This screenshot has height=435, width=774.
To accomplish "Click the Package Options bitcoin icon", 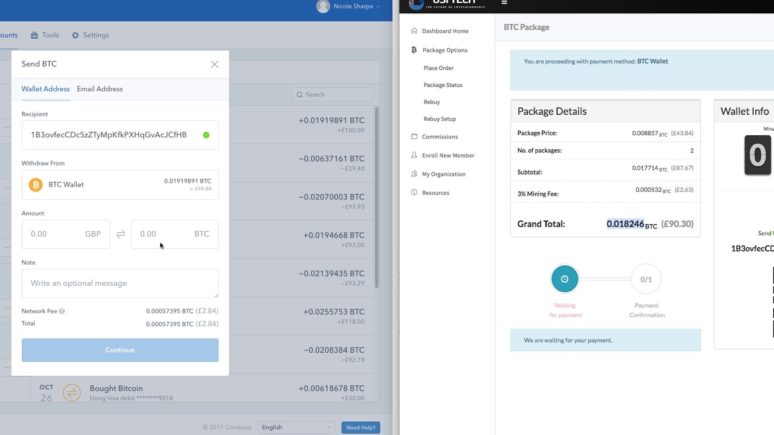I will point(414,50).
